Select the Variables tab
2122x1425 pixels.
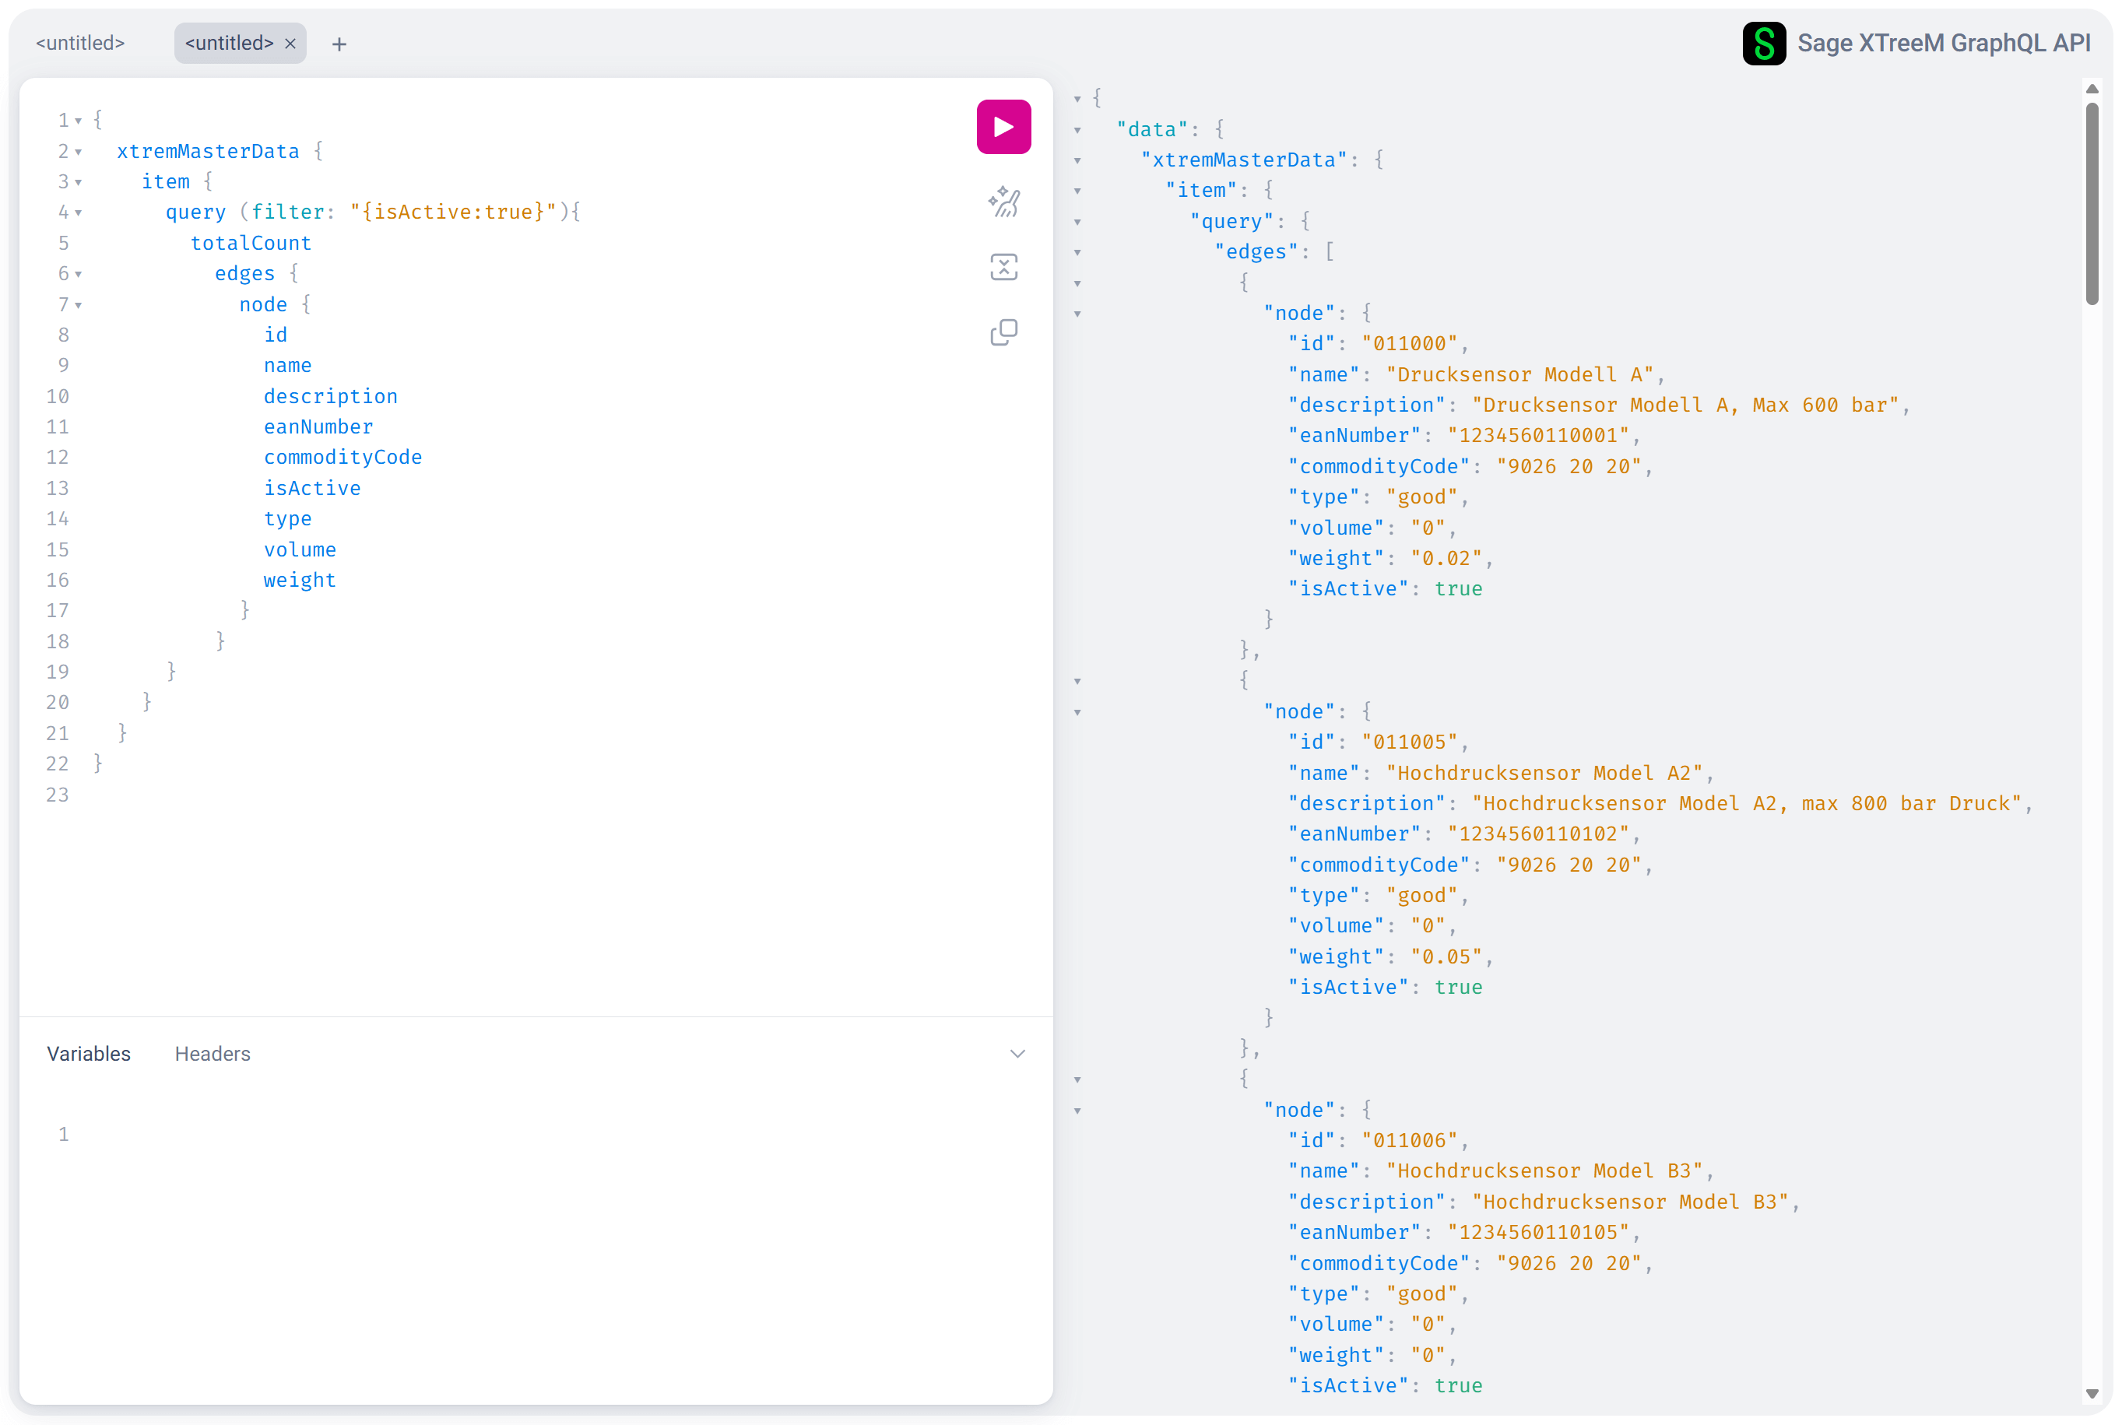(x=88, y=1053)
